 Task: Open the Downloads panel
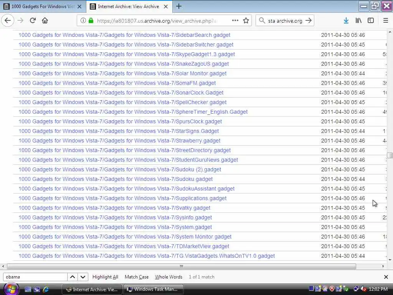[x=346, y=21]
